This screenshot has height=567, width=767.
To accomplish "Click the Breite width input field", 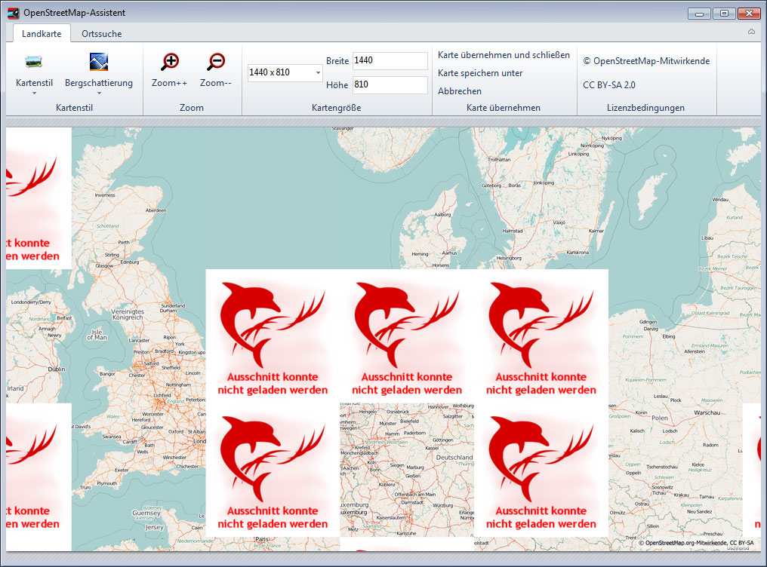I will pyautogui.click(x=390, y=61).
